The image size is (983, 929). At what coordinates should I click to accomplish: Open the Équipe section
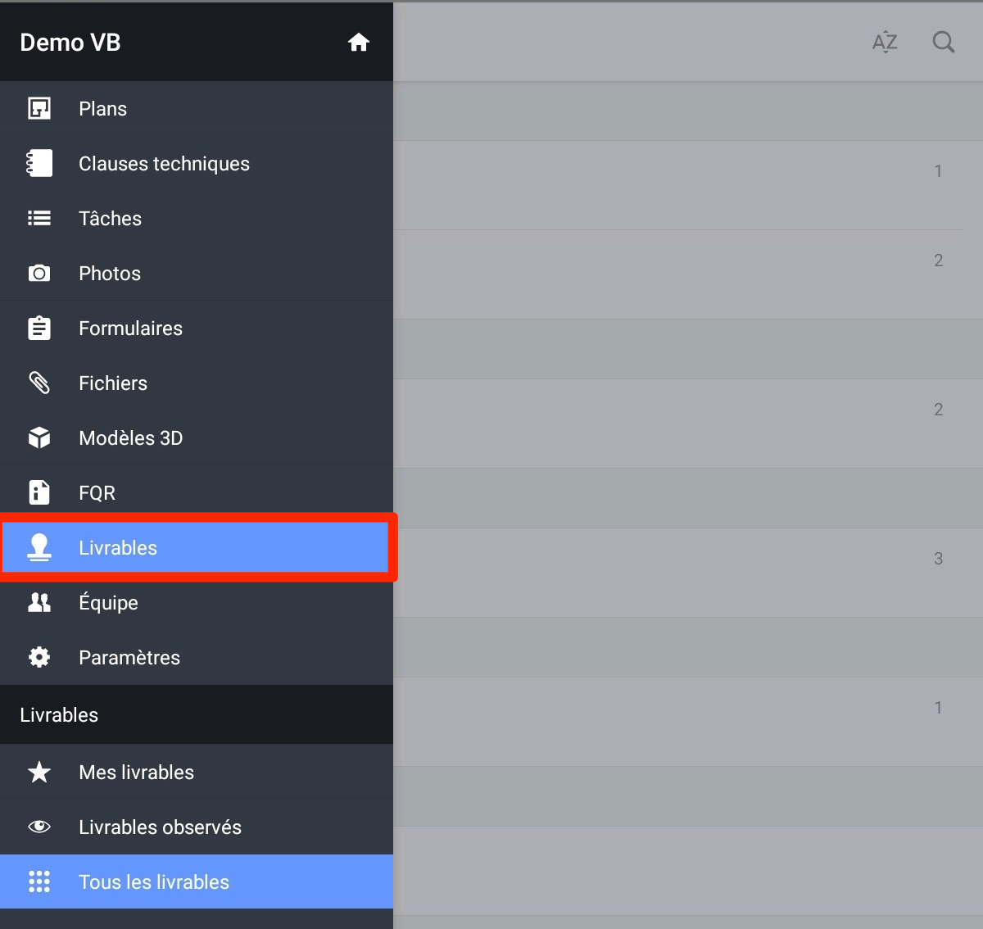197,602
